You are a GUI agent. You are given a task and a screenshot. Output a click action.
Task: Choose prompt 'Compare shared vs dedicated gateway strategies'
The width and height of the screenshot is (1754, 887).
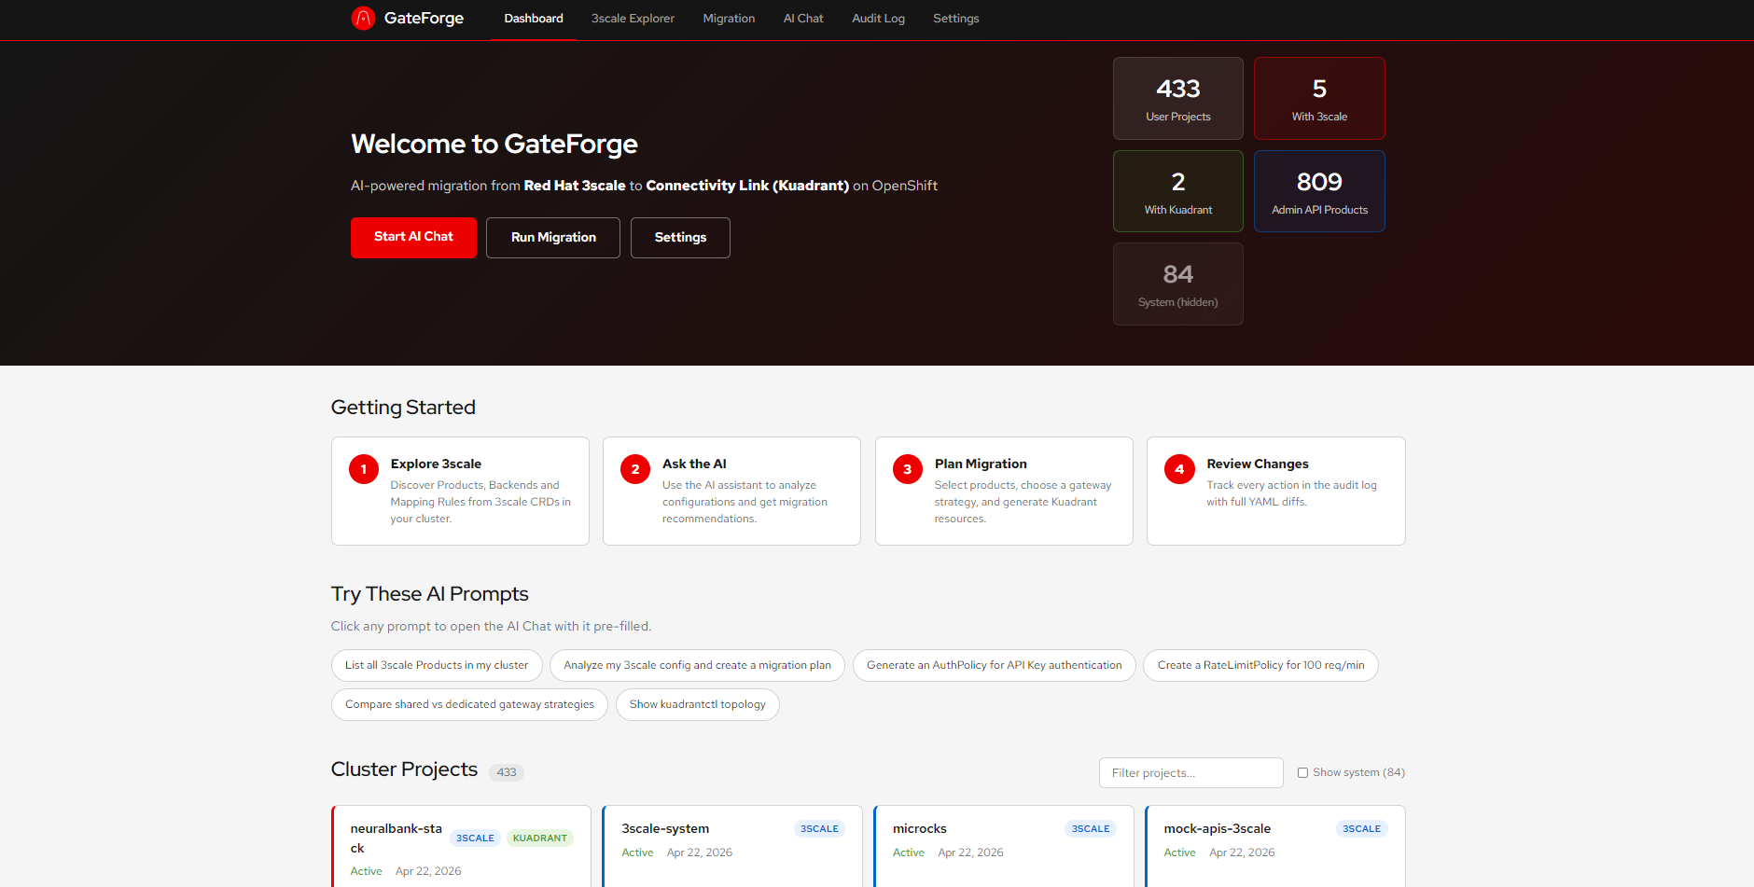[469, 704]
